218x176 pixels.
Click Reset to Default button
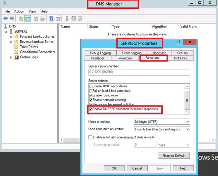[x=174, y=156]
